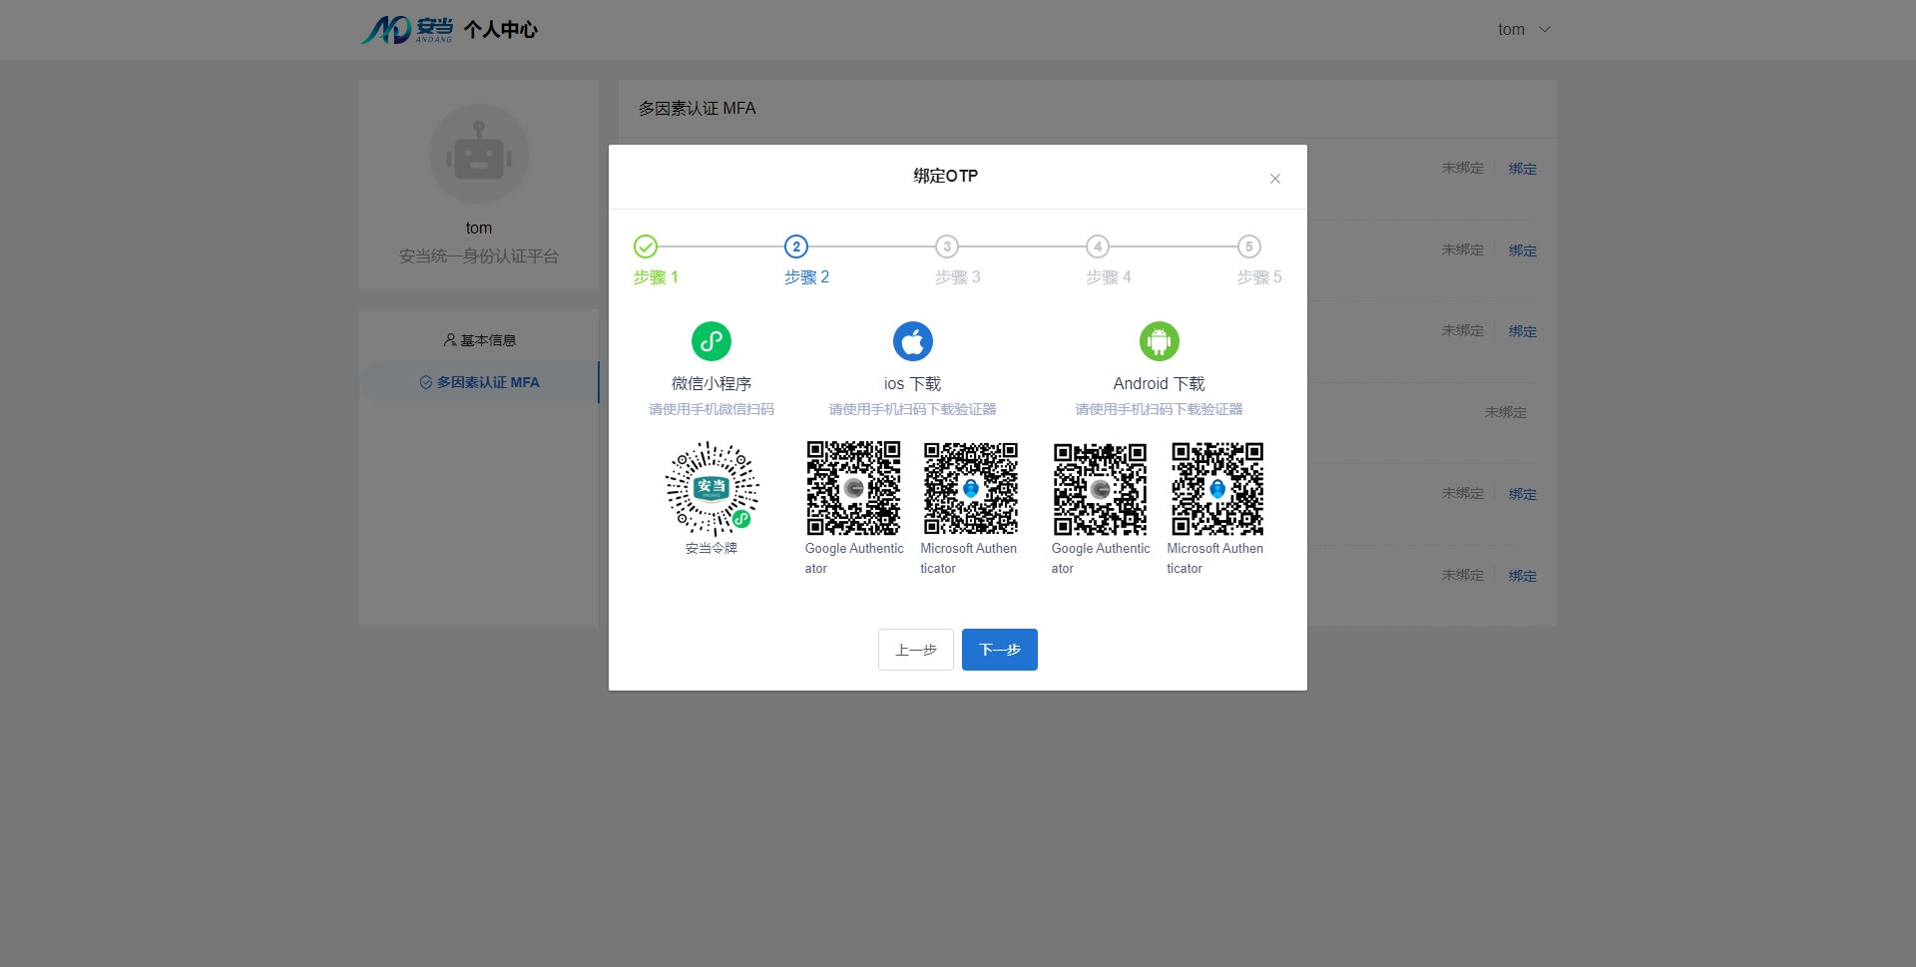The height and width of the screenshot is (967, 1916).
Task: Click the 安当统一身份认证平台 text
Action: pyautogui.click(x=479, y=256)
